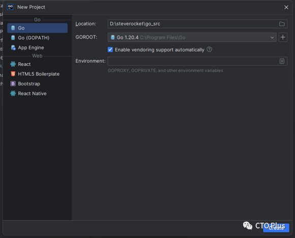
Task: Pick React Native project template
Action: 37,94
